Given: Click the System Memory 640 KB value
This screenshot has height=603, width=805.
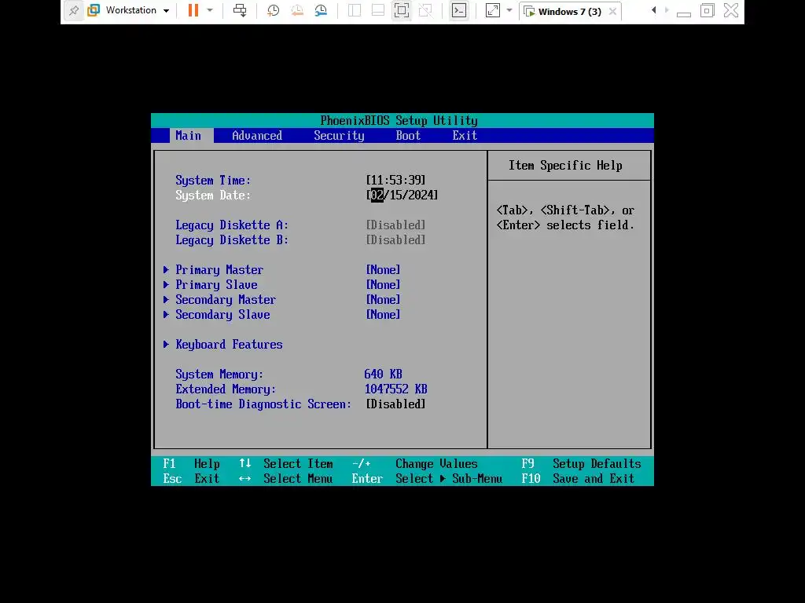Looking at the screenshot, I should [x=383, y=374].
